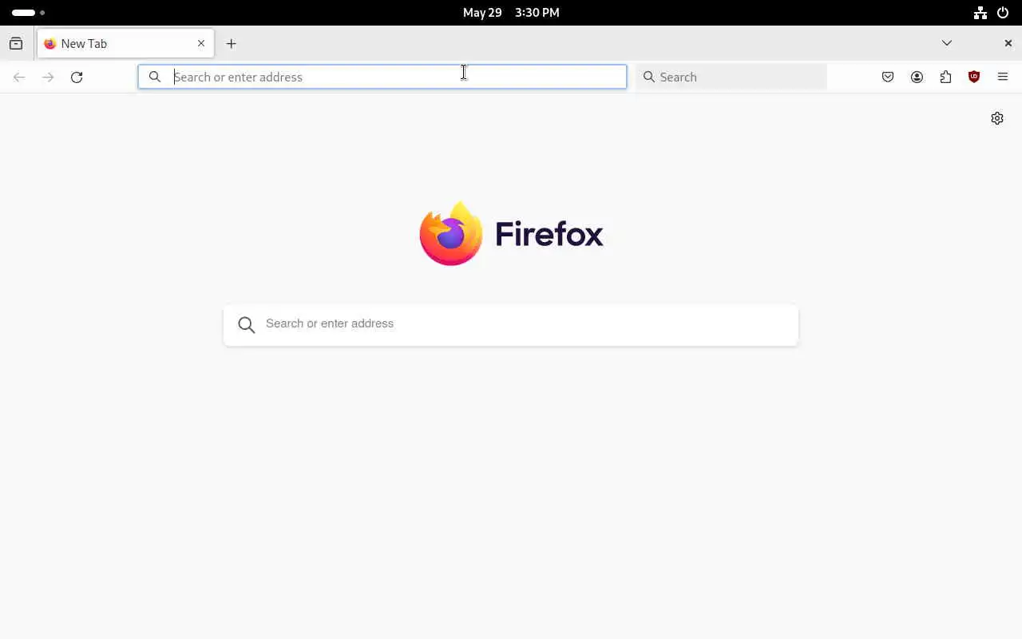Go back one page

[19, 77]
